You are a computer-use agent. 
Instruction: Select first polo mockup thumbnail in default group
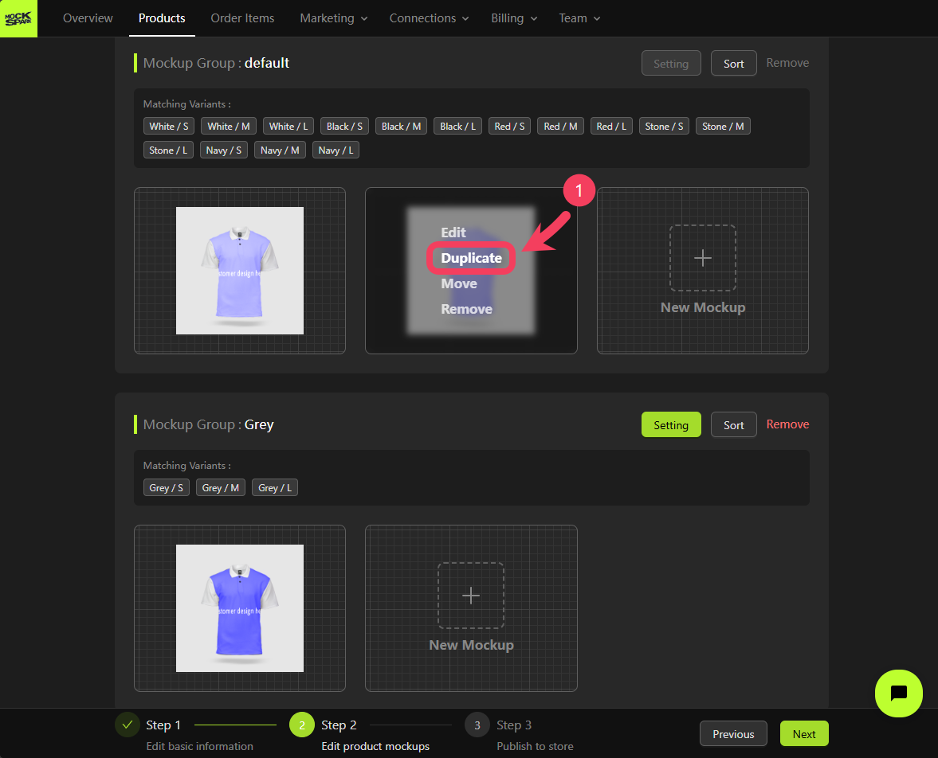(240, 271)
